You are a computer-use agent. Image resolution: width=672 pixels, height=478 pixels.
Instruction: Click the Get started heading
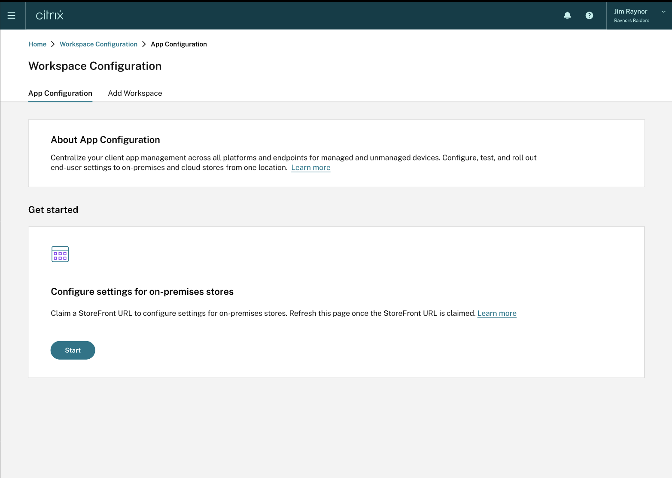click(53, 210)
